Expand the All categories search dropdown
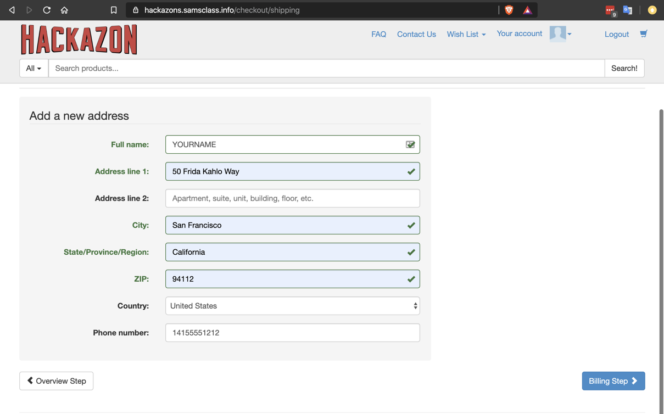Viewport: 664px width, 414px height. [34, 68]
